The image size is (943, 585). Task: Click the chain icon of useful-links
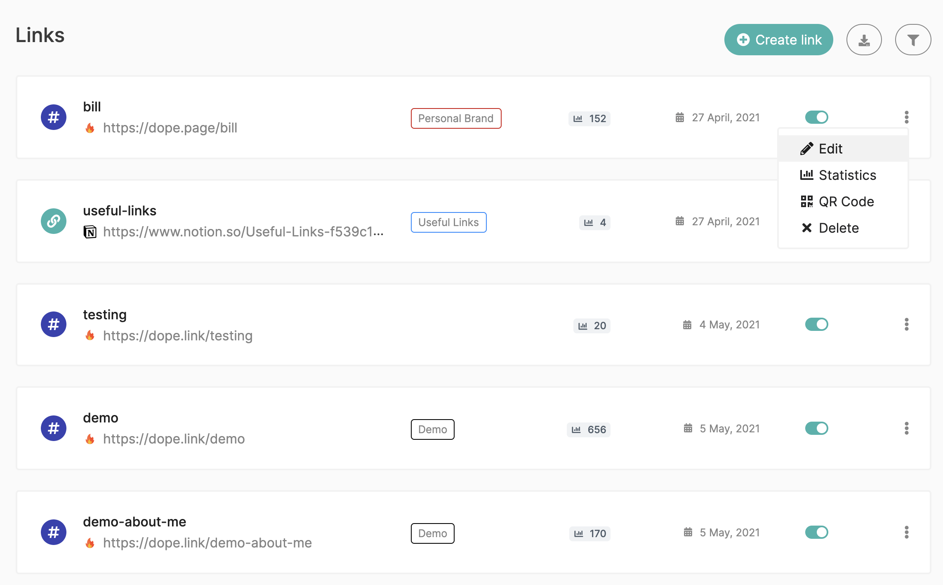[54, 221]
